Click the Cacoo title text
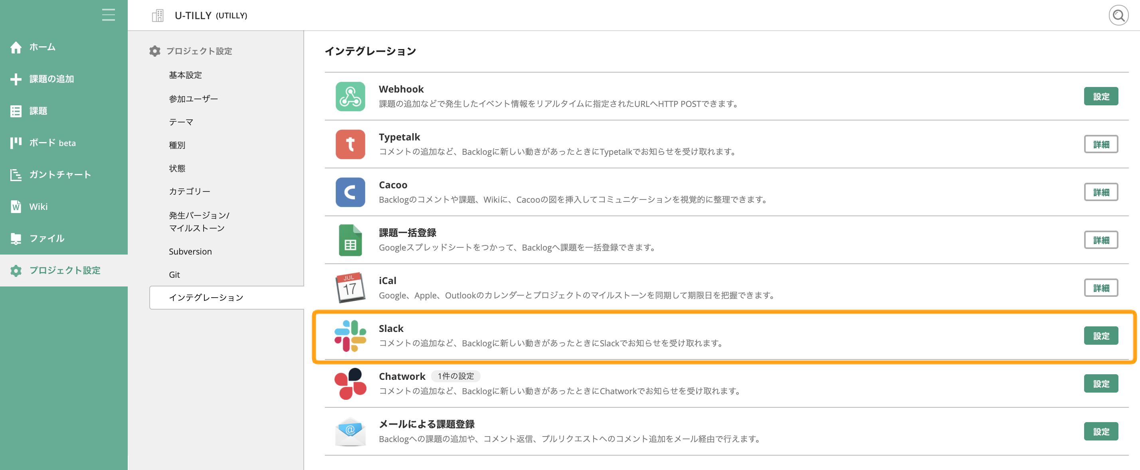 (x=393, y=185)
